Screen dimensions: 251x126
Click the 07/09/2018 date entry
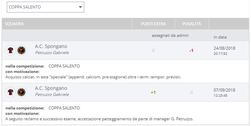pyautogui.click(x=224, y=90)
